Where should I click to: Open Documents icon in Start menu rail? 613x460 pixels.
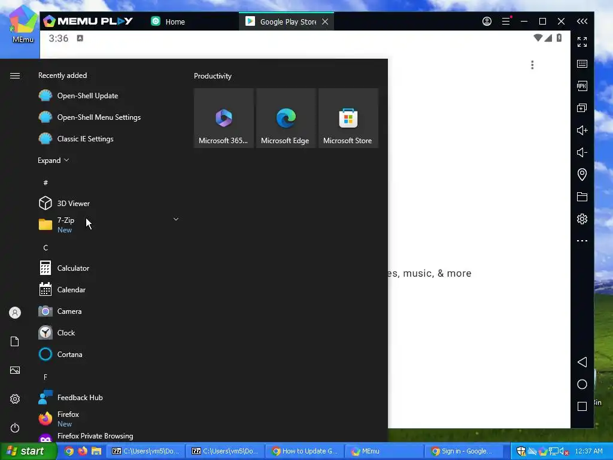click(15, 341)
